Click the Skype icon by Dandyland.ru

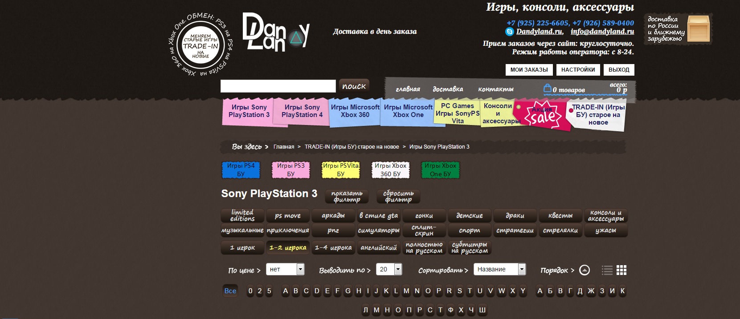[x=509, y=32]
